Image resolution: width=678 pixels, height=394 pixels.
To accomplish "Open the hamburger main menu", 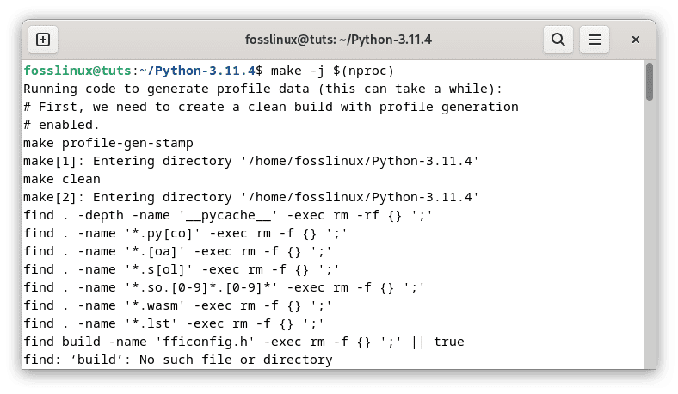I will [x=595, y=40].
